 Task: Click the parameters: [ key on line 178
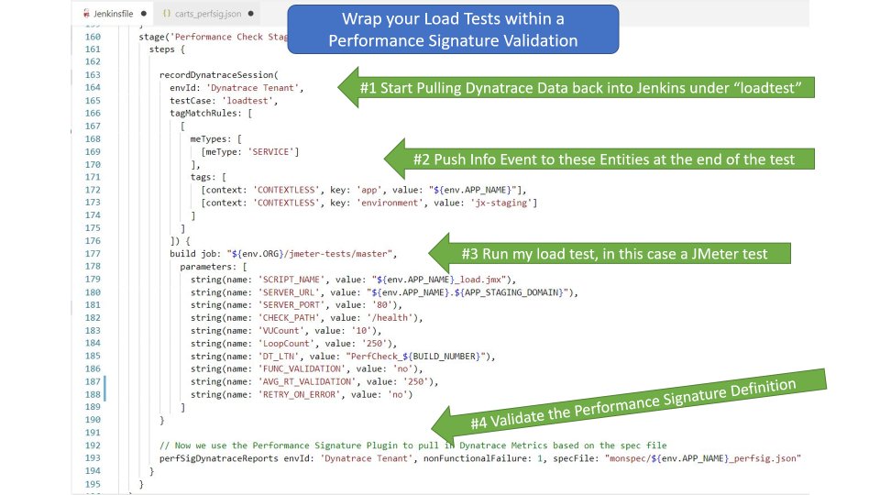point(214,267)
